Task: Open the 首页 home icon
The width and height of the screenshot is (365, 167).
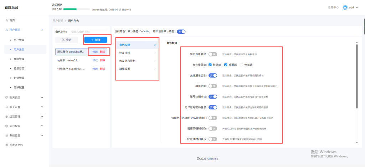Action: (x=6, y=20)
